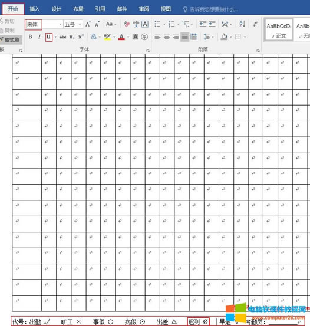Screen dimensions: 310x326
Task: Open the 视图 tab
Action: click(x=166, y=9)
